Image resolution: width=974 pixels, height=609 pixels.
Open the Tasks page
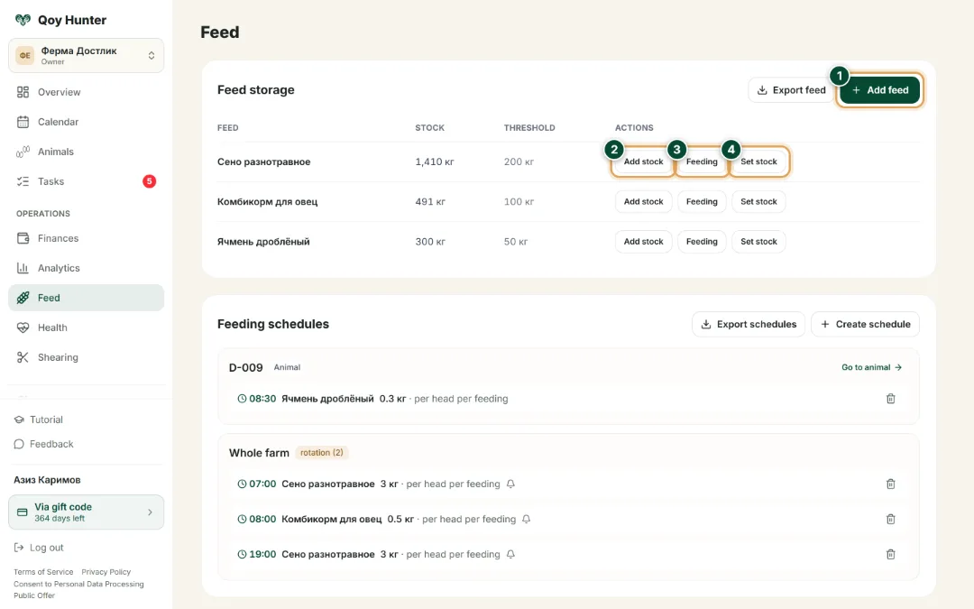(x=87, y=181)
